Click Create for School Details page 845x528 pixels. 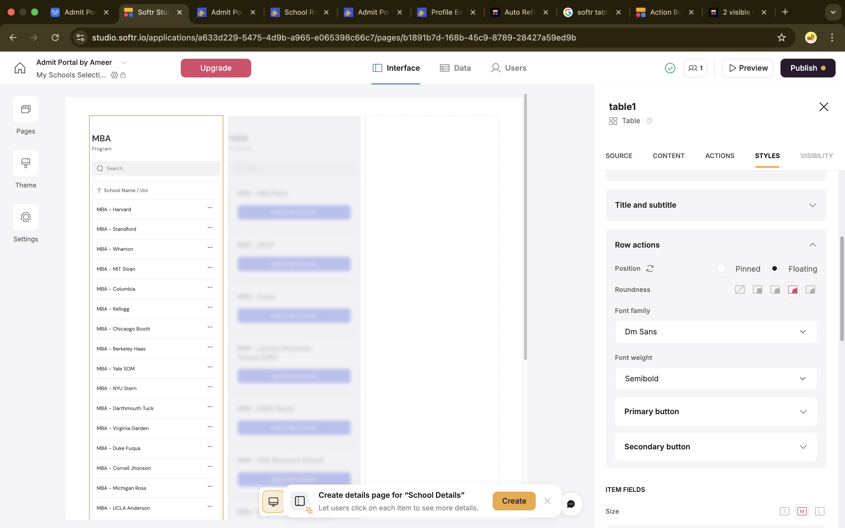(514, 501)
